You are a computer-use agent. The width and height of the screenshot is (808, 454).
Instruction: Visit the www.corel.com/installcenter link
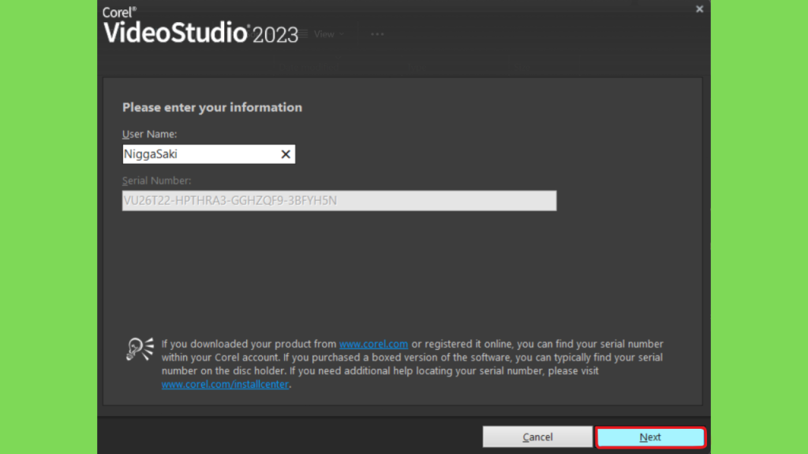coord(225,384)
